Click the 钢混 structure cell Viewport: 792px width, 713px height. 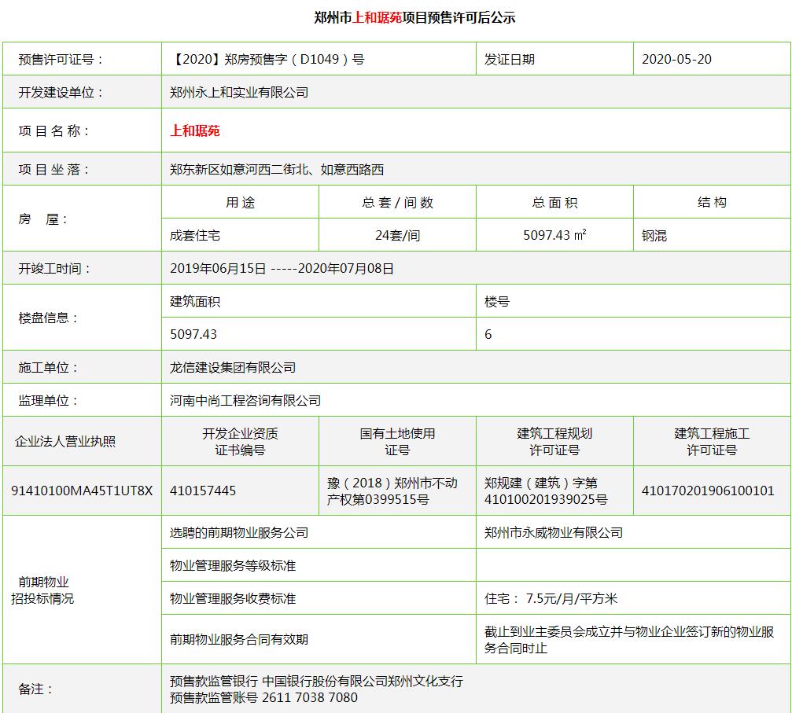point(654,235)
